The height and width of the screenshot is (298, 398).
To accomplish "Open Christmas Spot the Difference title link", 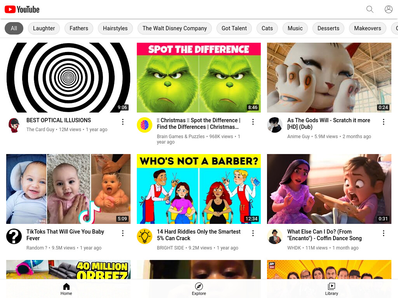I will 199,124.
